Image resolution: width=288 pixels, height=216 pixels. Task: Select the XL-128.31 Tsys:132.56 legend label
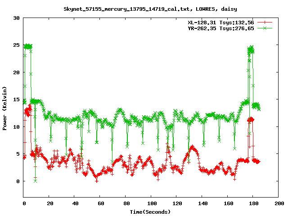coord(221,22)
